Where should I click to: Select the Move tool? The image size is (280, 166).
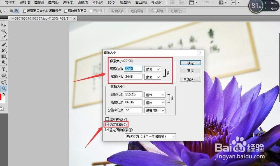(x=4, y=25)
